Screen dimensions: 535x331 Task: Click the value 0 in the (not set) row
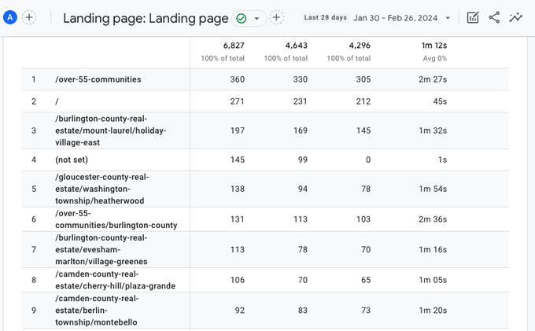(368, 160)
